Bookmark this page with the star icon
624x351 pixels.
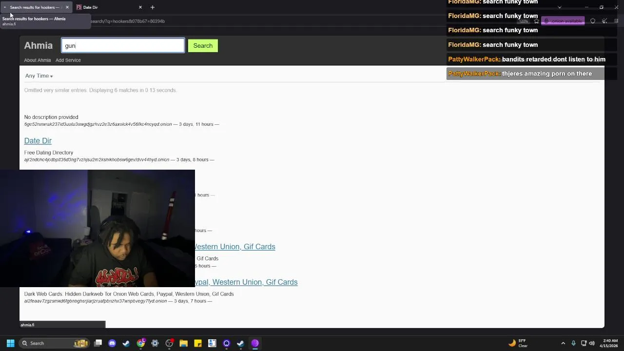536,21
